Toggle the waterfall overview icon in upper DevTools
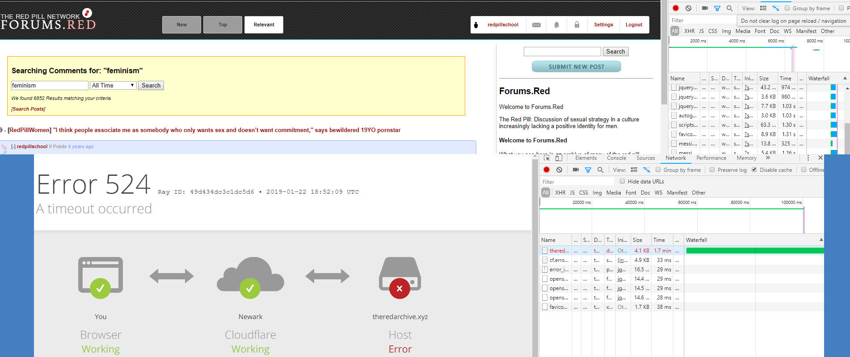 coord(776,8)
